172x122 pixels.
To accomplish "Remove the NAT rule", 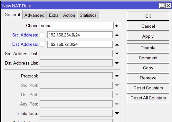I will [148, 78].
